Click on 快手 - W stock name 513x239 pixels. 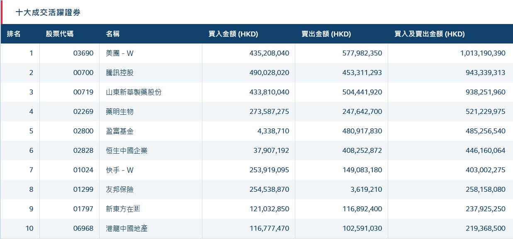[120, 170]
